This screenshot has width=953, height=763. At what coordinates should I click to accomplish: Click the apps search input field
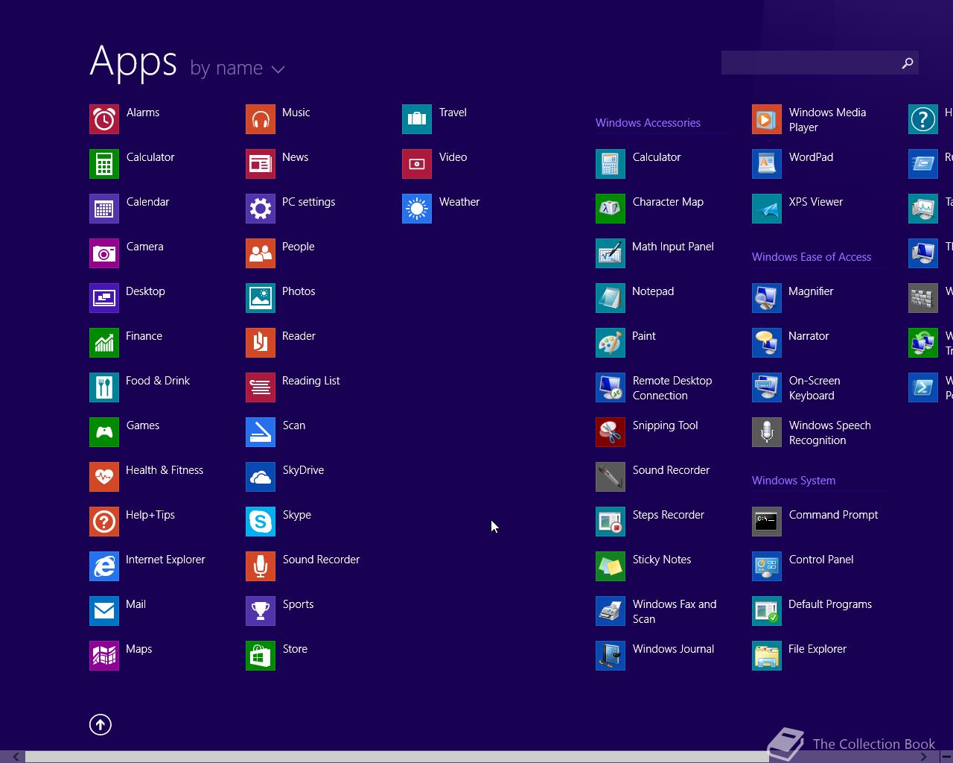coord(810,63)
